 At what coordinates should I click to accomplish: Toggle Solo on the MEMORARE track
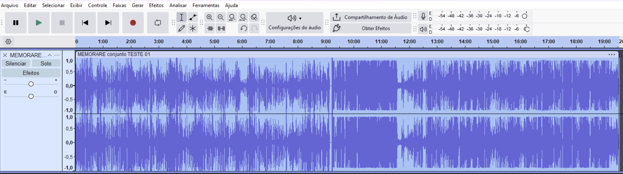point(46,63)
